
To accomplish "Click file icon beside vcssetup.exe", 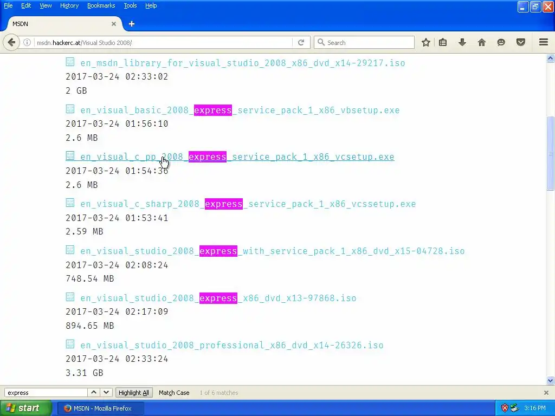I will (70, 203).
